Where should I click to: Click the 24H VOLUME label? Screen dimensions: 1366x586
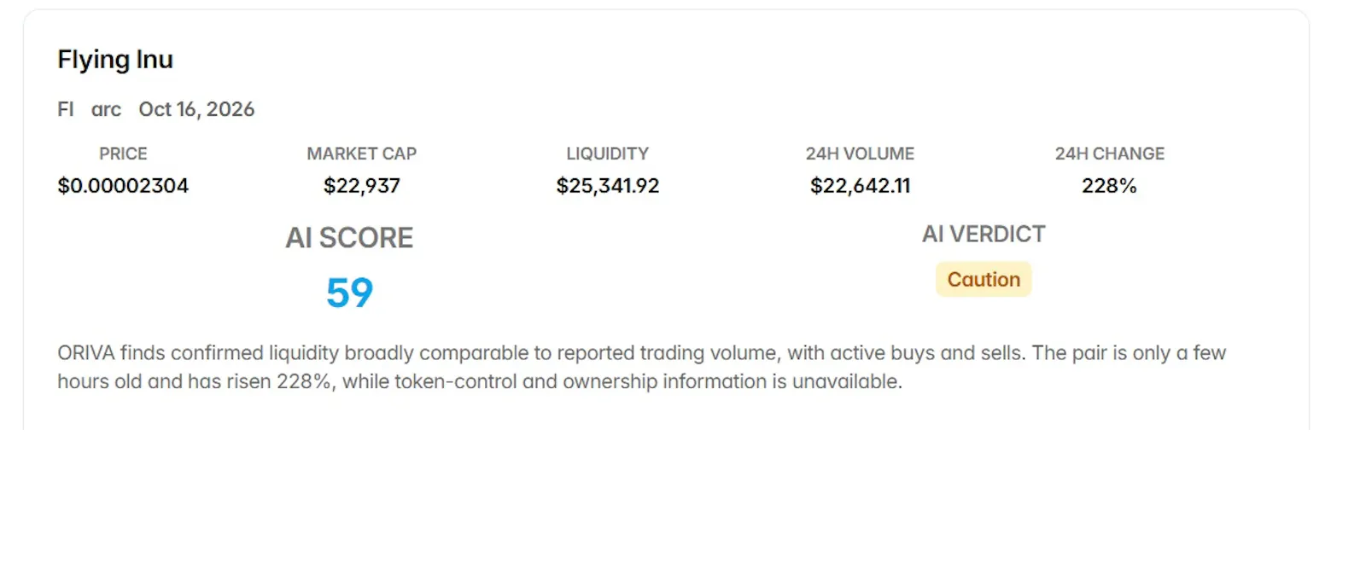860,154
